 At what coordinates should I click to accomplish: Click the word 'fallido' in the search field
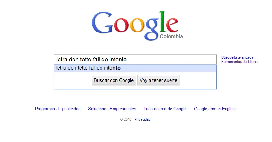tap(100, 60)
